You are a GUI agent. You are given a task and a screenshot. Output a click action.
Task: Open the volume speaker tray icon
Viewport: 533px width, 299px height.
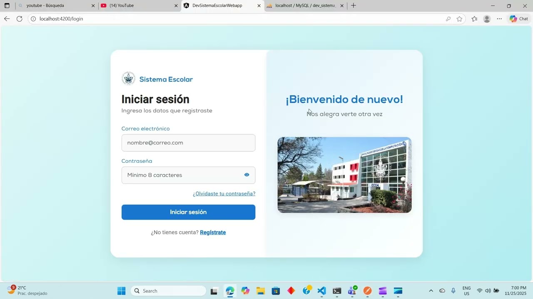488,291
